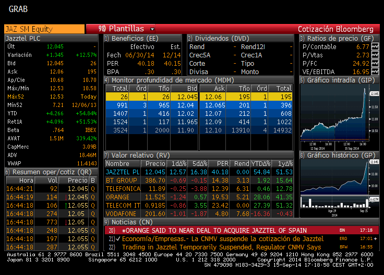Open Dividendos (DVD) panel header

pyautogui.click(x=240, y=39)
